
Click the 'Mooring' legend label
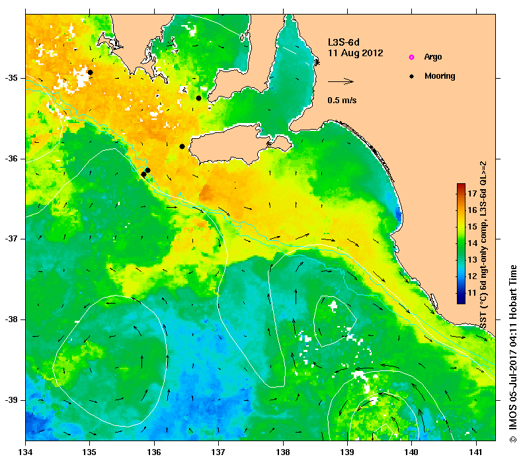tap(440, 76)
